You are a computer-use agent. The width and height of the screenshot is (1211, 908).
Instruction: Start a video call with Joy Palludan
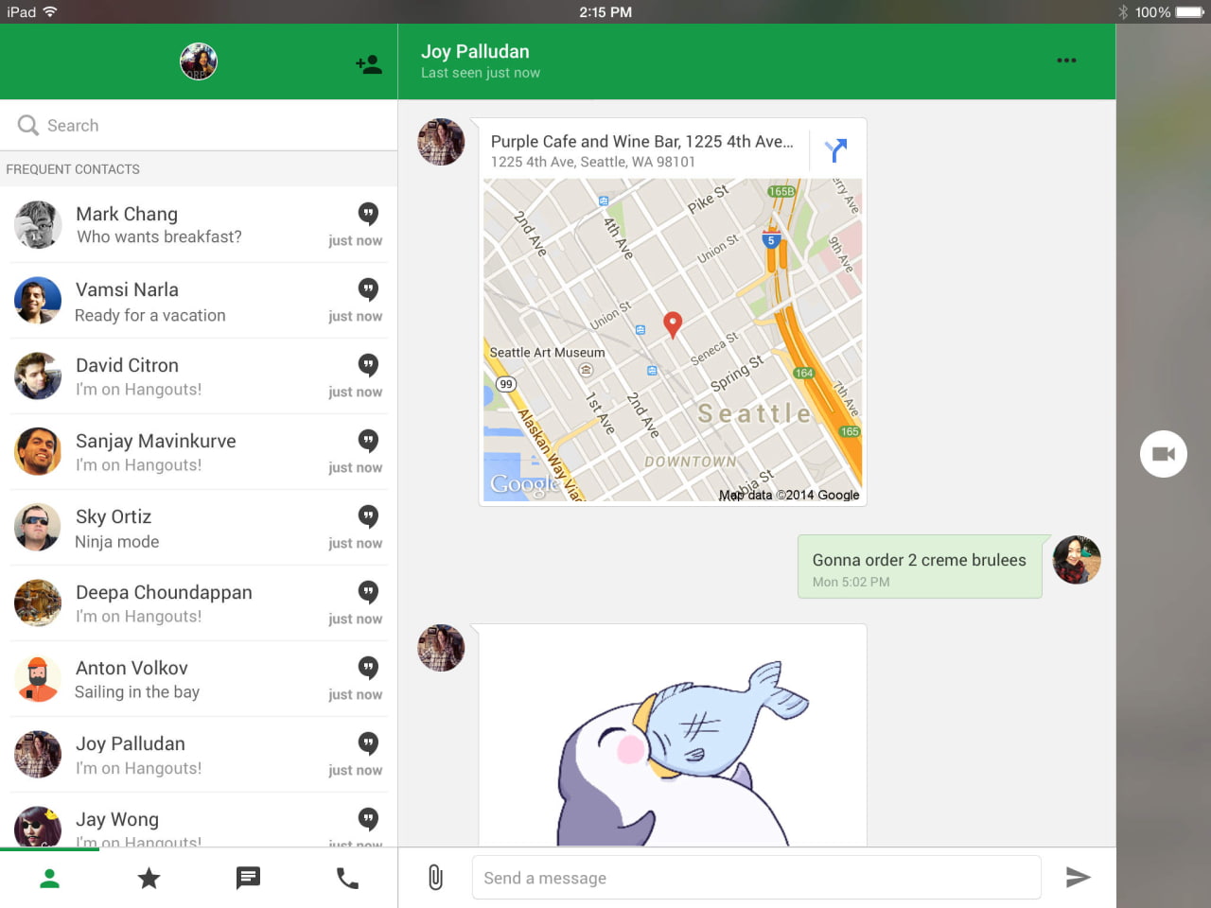pos(1163,454)
